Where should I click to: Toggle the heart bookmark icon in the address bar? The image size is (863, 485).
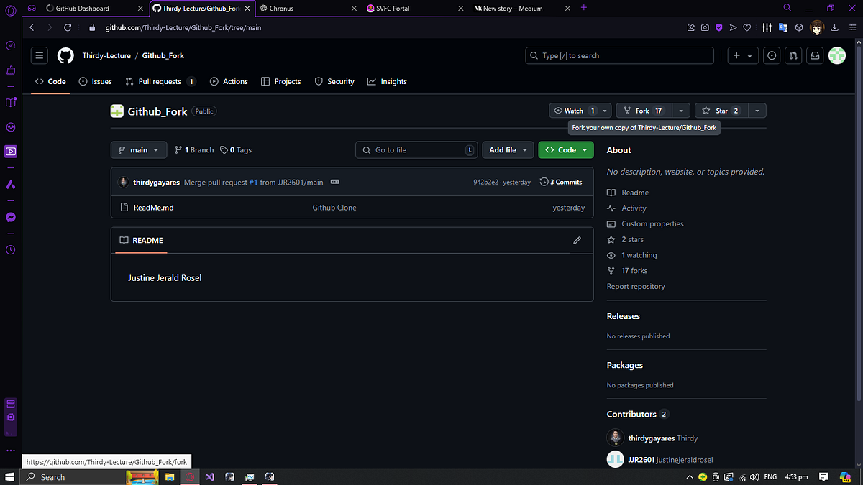[x=747, y=27]
